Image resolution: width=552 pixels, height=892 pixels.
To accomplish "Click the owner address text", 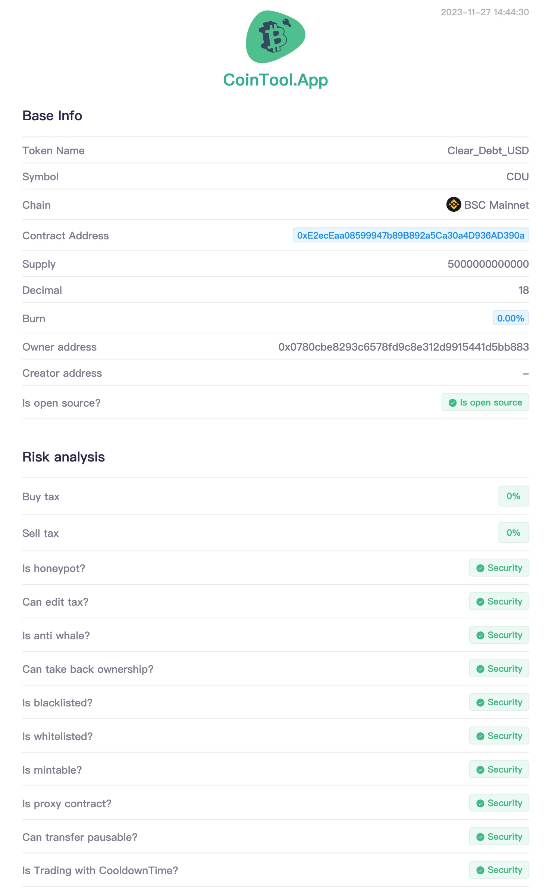I will (x=403, y=347).
